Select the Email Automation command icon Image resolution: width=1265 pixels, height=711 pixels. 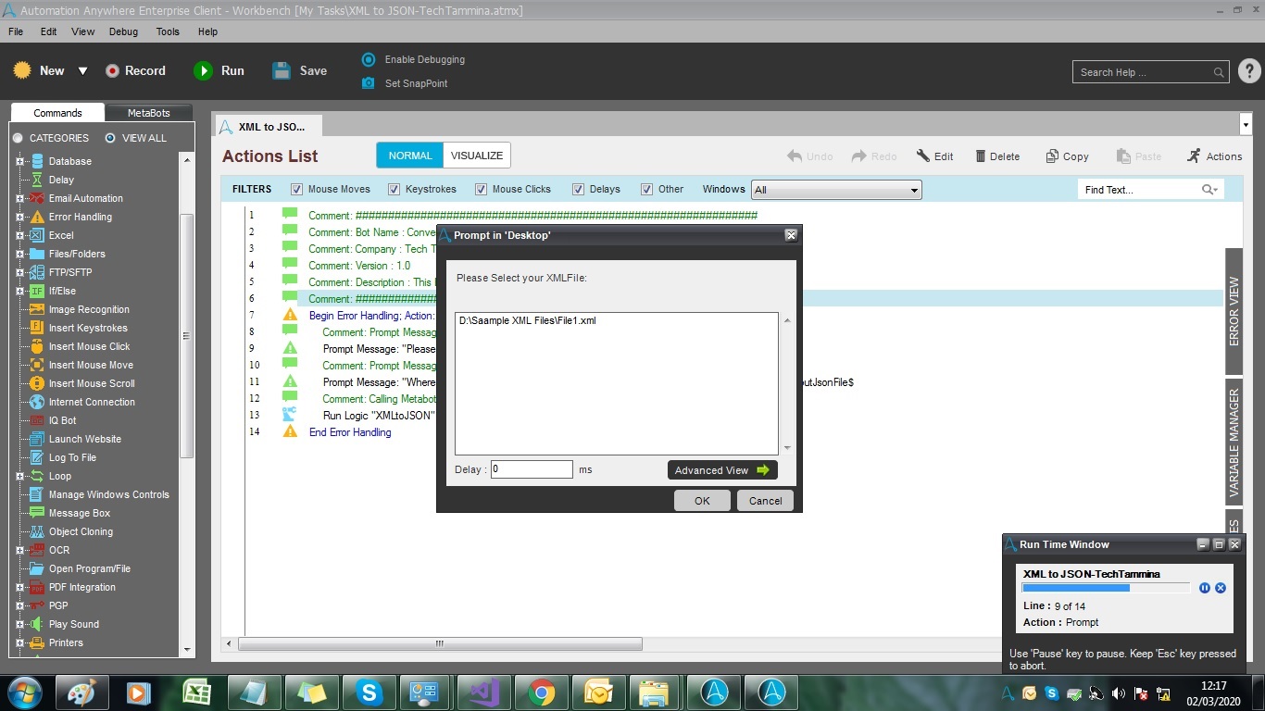(x=37, y=198)
